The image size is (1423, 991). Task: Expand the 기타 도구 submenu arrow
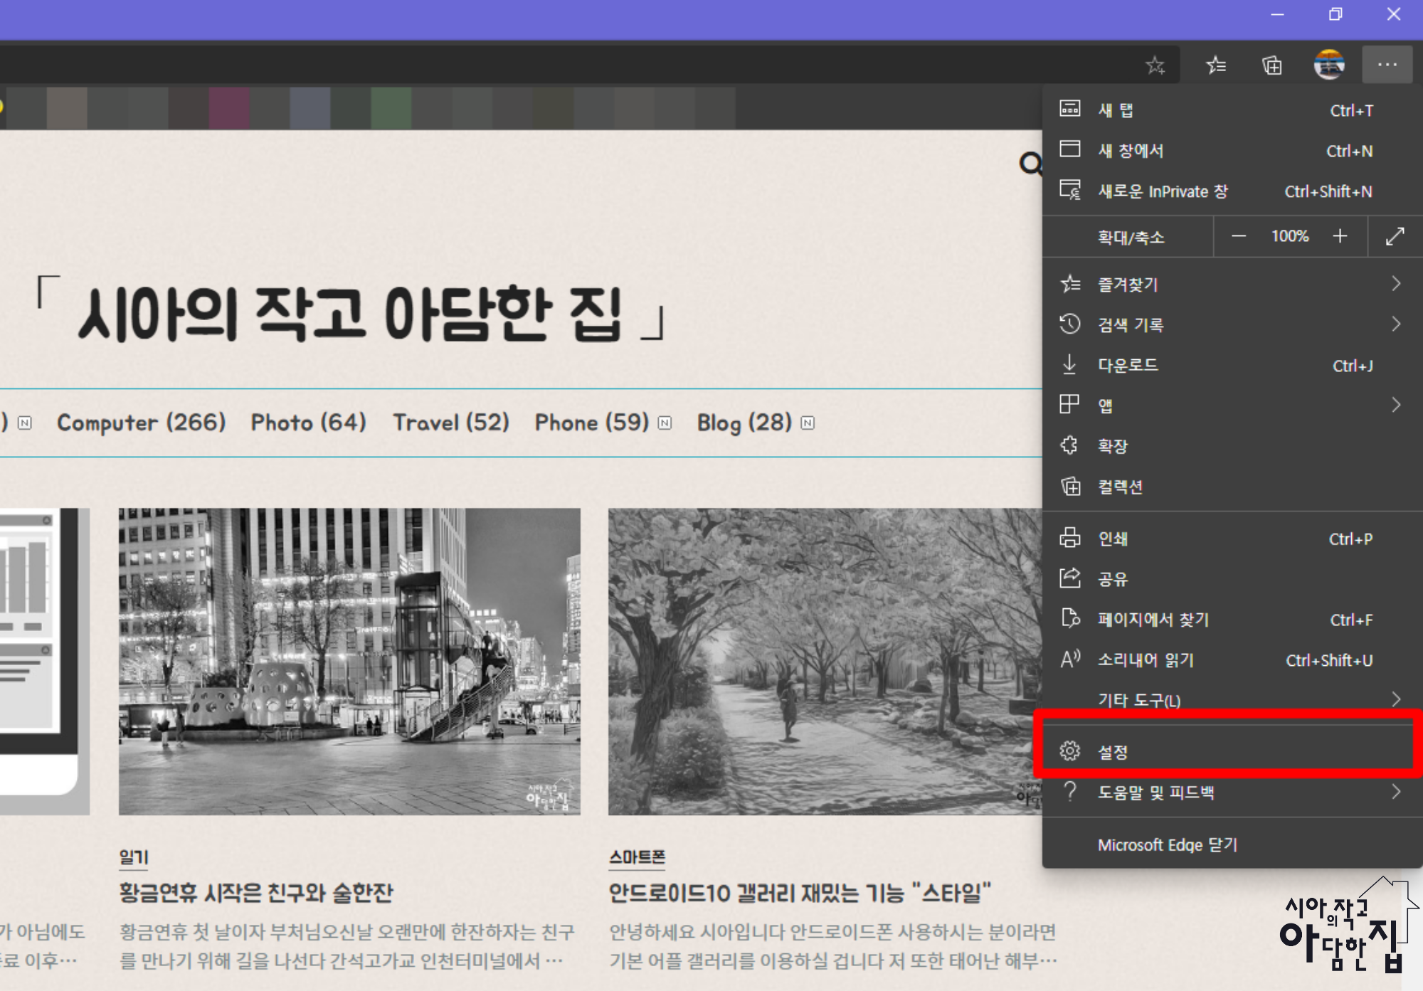coord(1396,700)
